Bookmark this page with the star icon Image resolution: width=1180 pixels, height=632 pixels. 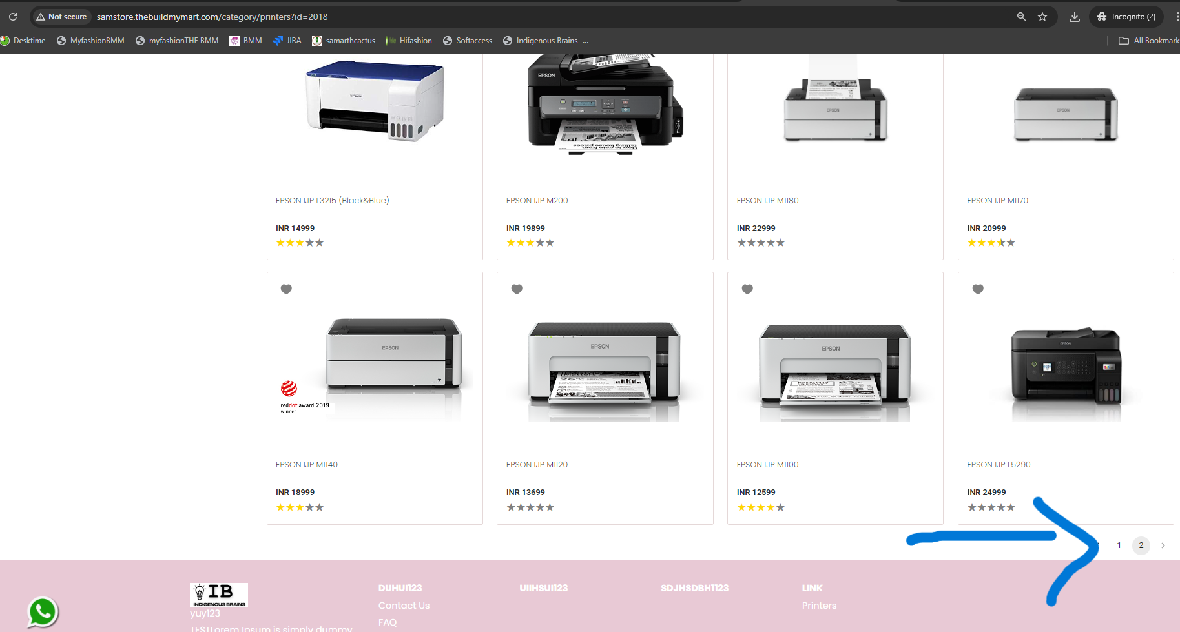tap(1042, 17)
